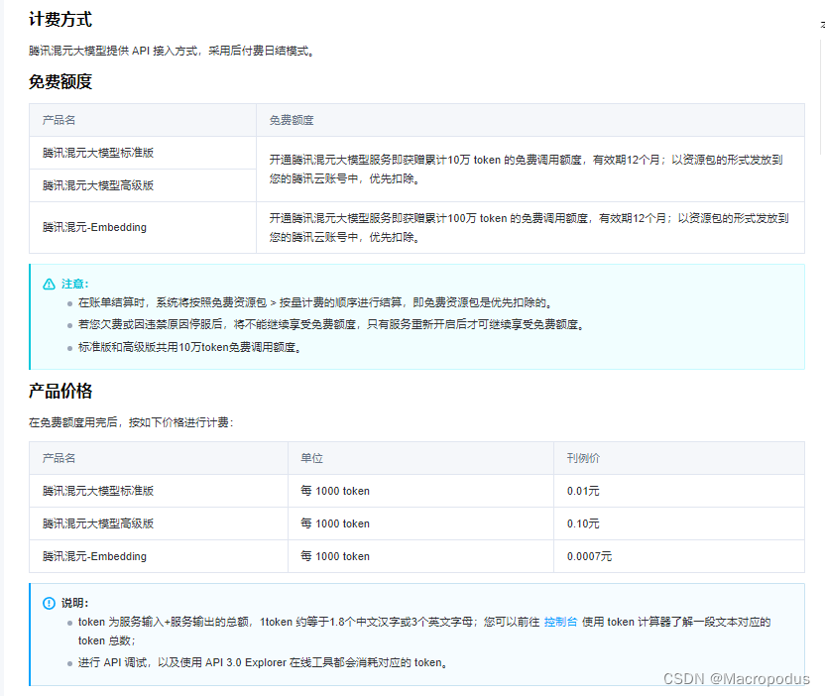This screenshot has height=696, width=825.
Task: Click the 说明 info circle icon
Action: (x=49, y=603)
